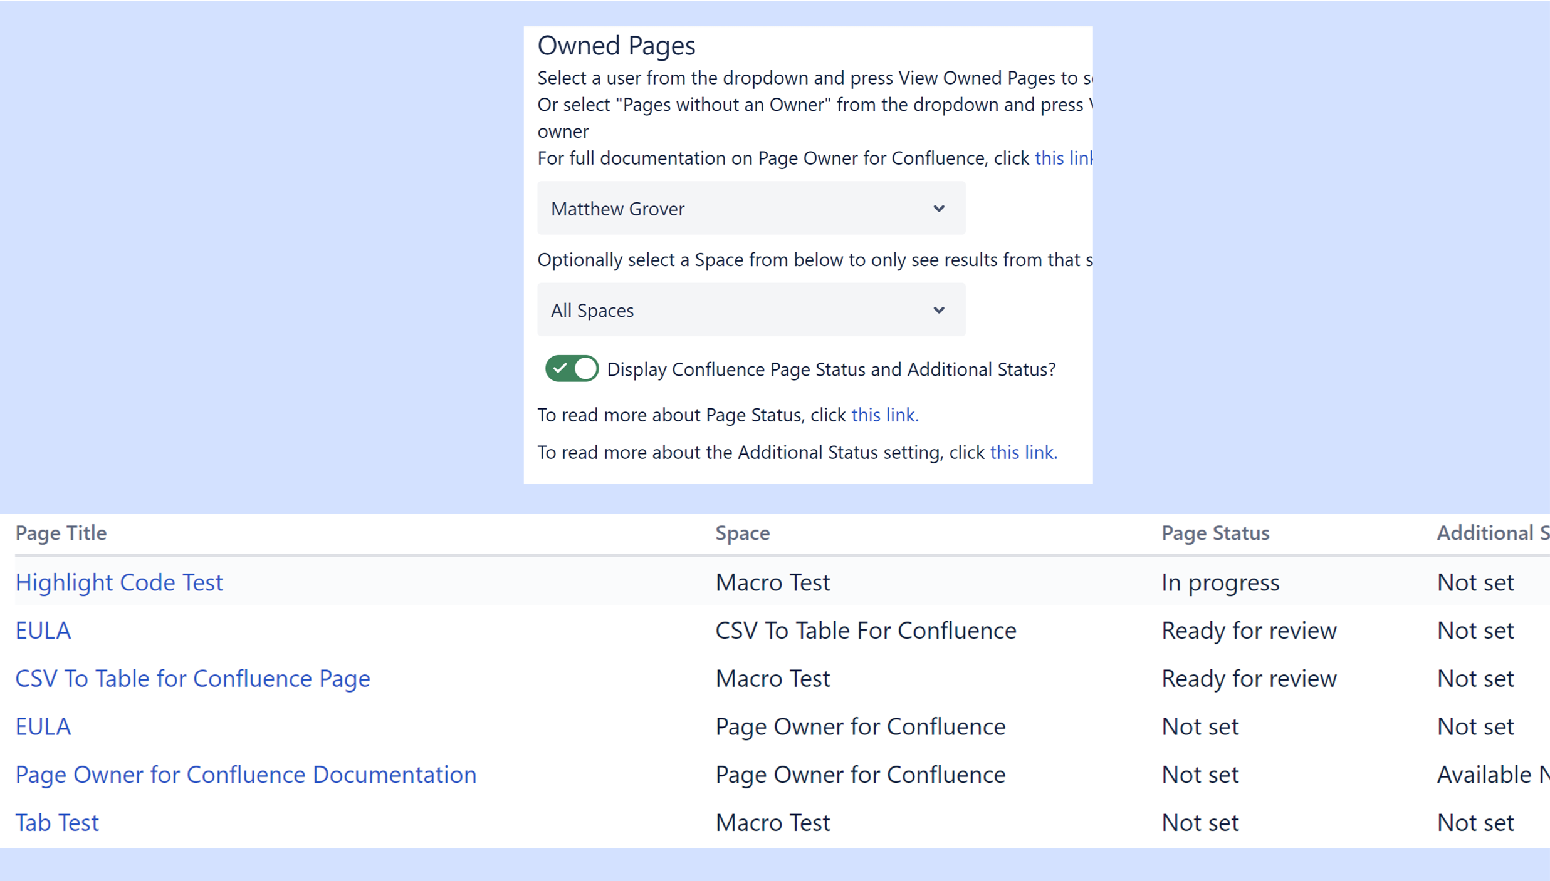1550x881 pixels.
Task: Click the Space column header
Action: pyautogui.click(x=743, y=533)
